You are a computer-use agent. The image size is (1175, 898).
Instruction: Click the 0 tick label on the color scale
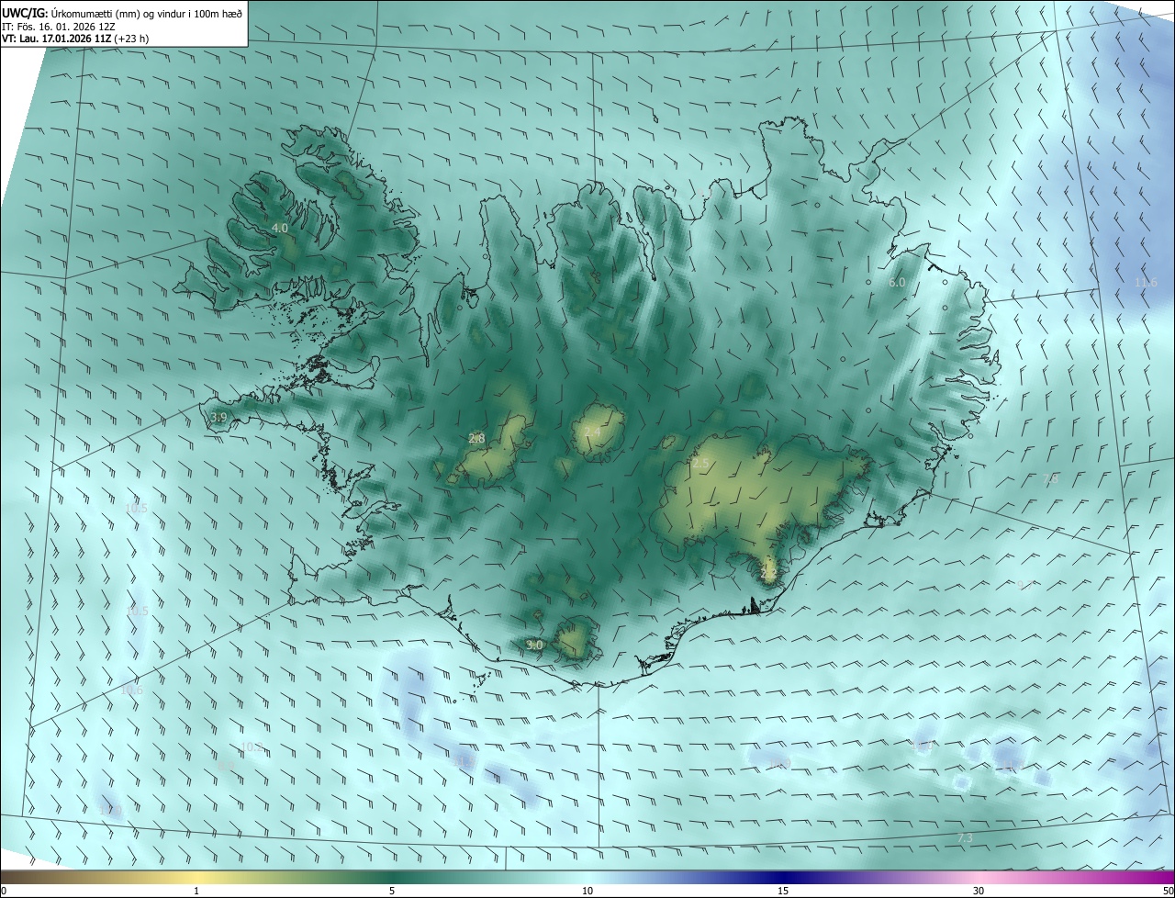[x=4, y=891]
